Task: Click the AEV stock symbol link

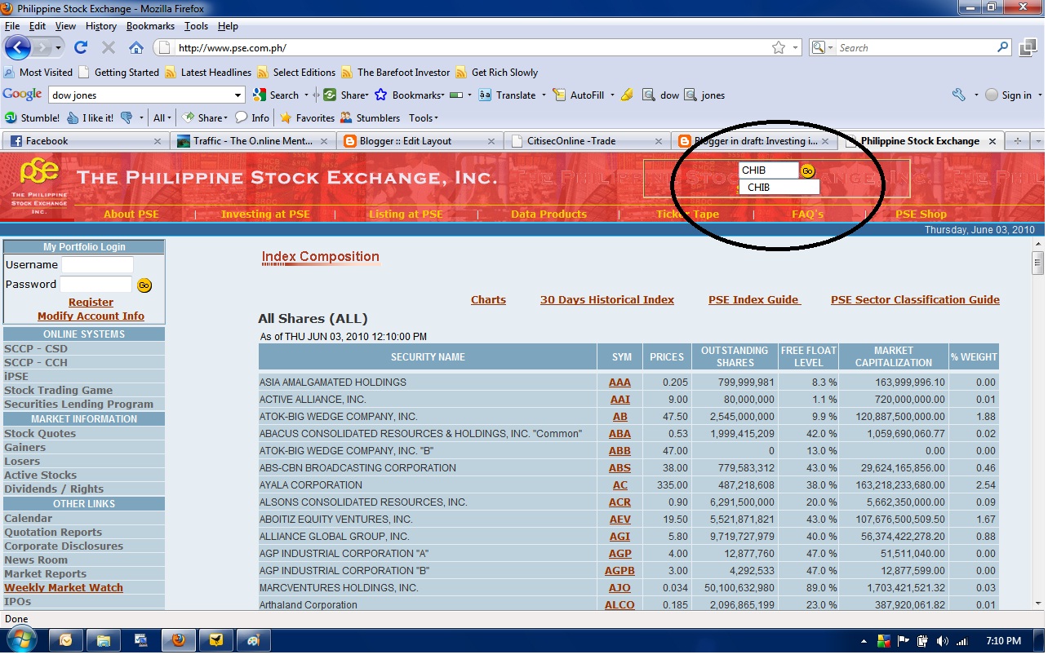Action: [619, 519]
